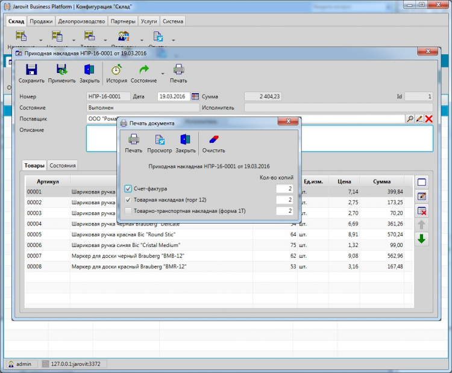Uncheck the Счет-фактура checkbox

coord(128,189)
